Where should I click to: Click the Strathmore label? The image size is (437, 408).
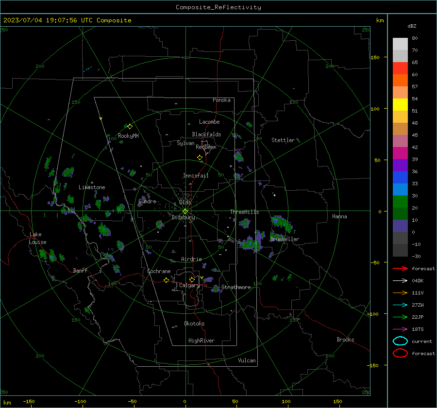click(236, 287)
